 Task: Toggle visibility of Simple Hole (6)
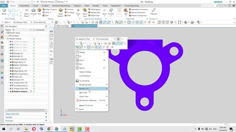(x=11, y=59)
